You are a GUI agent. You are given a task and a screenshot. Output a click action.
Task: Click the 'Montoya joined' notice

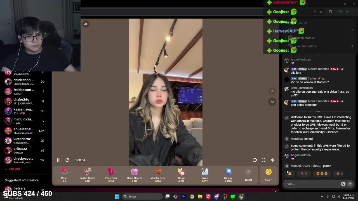pos(302,139)
